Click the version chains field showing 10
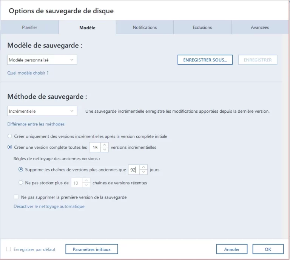 point(77,183)
